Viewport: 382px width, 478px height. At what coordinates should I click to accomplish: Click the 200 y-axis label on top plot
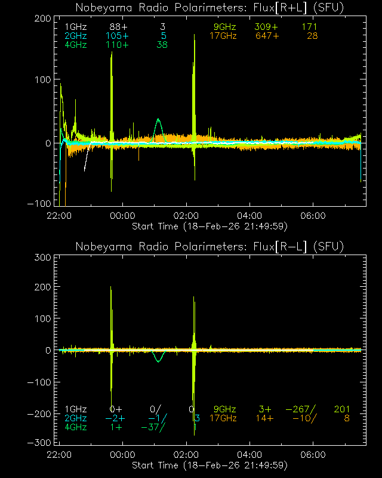(41, 18)
